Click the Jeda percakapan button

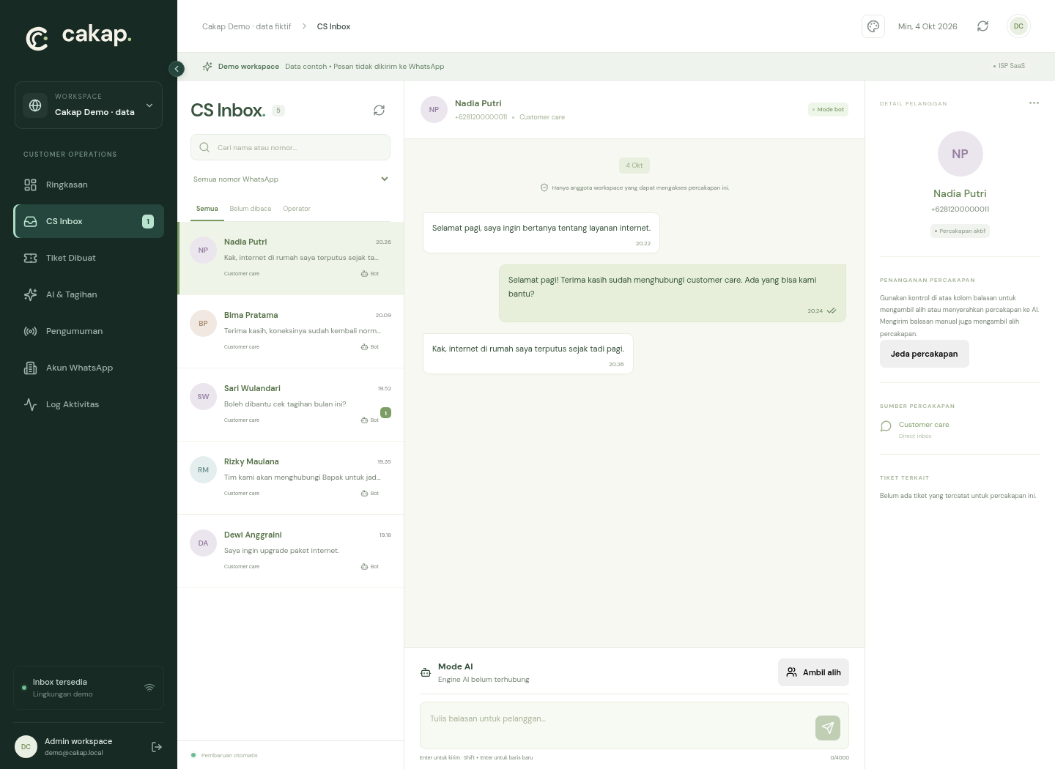pyautogui.click(x=924, y=354)
